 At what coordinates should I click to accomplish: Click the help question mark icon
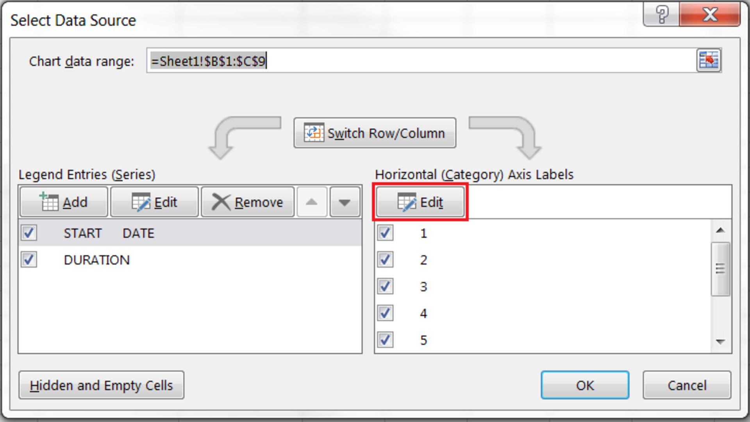pos(662,14)
